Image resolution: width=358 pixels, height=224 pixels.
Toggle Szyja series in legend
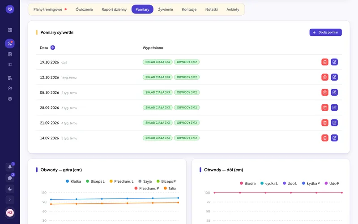(x=145, y=181)
